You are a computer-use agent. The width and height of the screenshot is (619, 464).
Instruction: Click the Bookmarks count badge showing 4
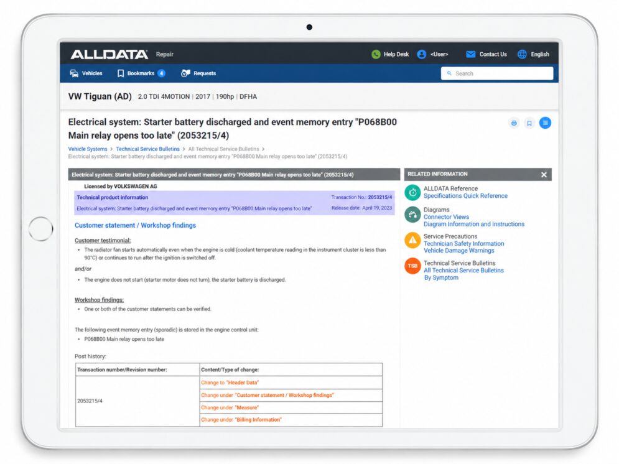click(162, 73)
